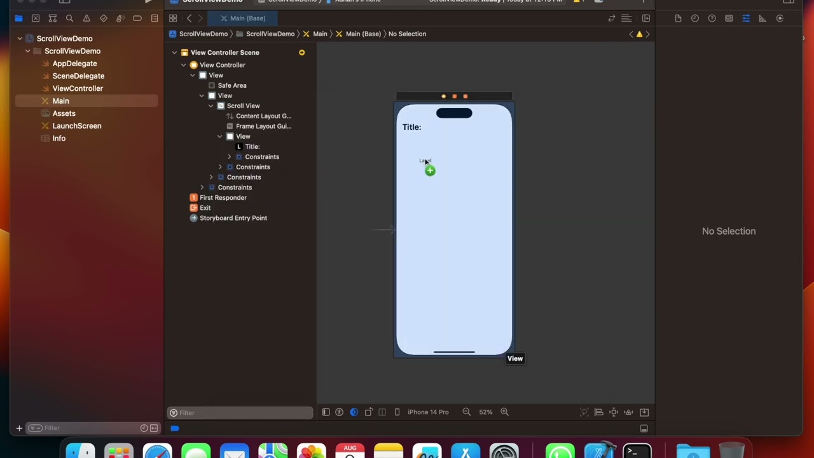Open the Source Control navigator
Image resolution: width=814 pixels, height=458 pixels.
(x=36, y=18)
